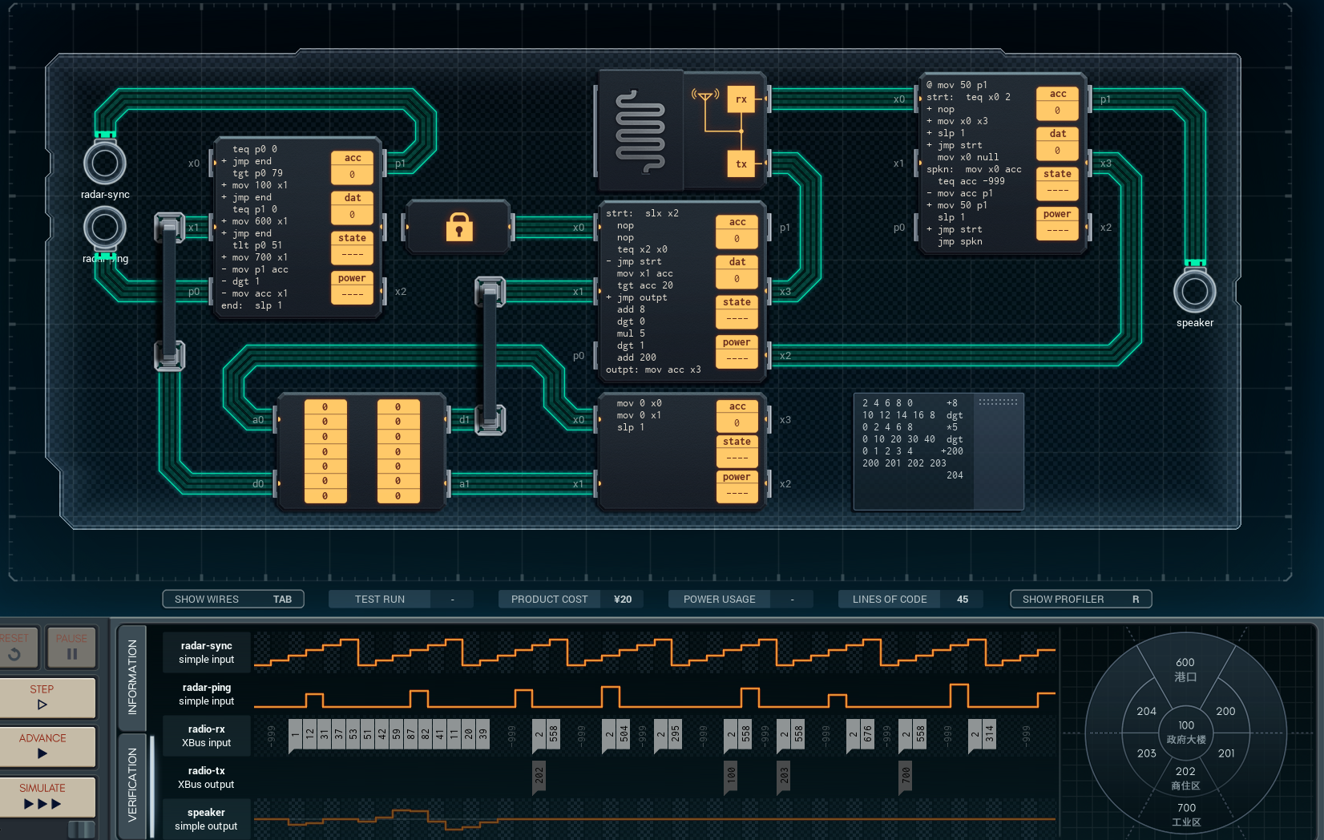1324x840 pixels.
Task: Select the radar-ping simple input signal label
Action: [x=207, y=694]
